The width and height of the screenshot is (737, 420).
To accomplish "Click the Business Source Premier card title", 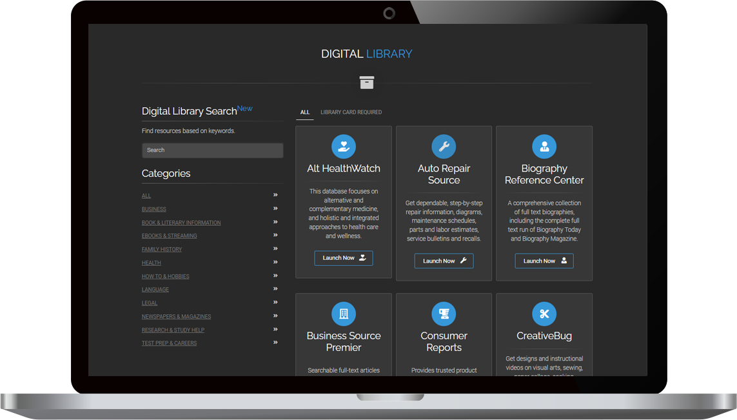I will (x=344, y=341).
